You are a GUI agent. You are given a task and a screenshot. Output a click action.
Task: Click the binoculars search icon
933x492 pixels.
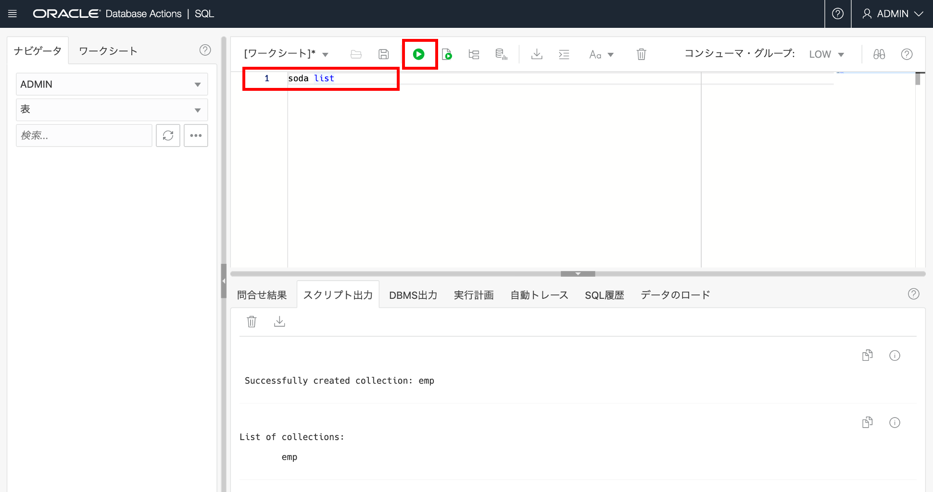click(x=879, y=54)
